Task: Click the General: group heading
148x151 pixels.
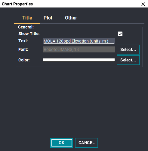Action: click(x=26, y=27)
